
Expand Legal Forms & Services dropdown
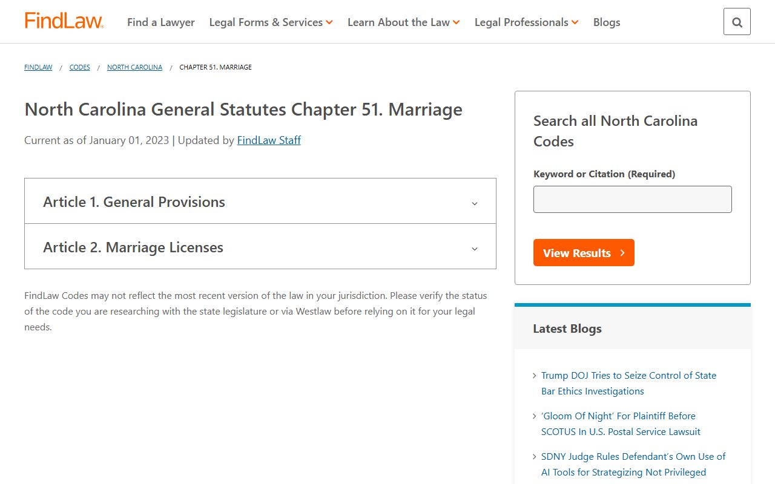[x=271, y=22]
